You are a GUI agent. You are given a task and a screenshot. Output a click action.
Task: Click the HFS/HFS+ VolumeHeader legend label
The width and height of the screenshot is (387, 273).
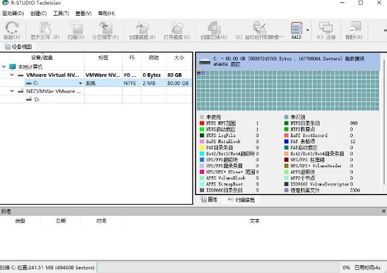[316, 166]
